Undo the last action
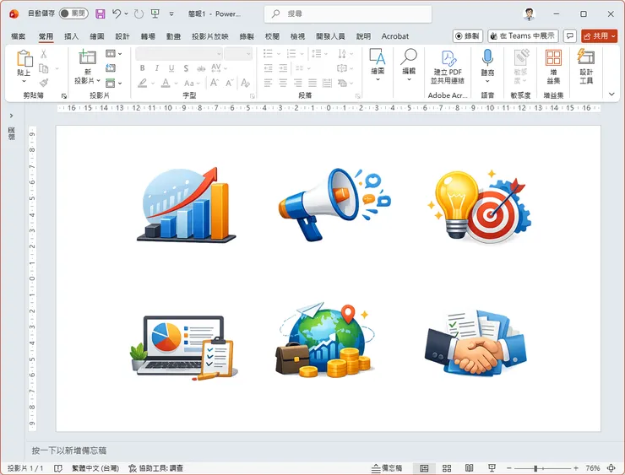The image size is (625, 475). (x=117, y=14)
